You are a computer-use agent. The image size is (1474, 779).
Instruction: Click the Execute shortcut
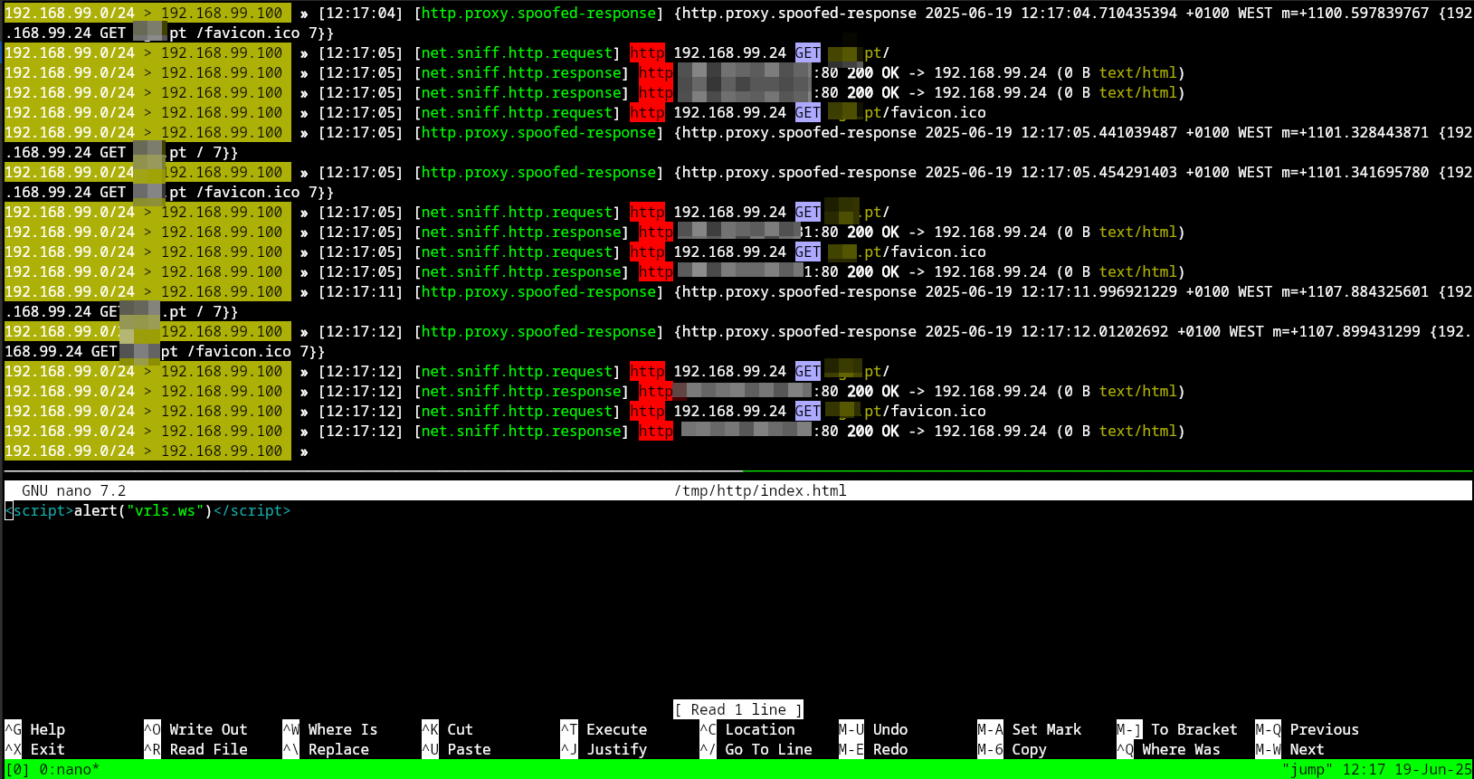616,729
